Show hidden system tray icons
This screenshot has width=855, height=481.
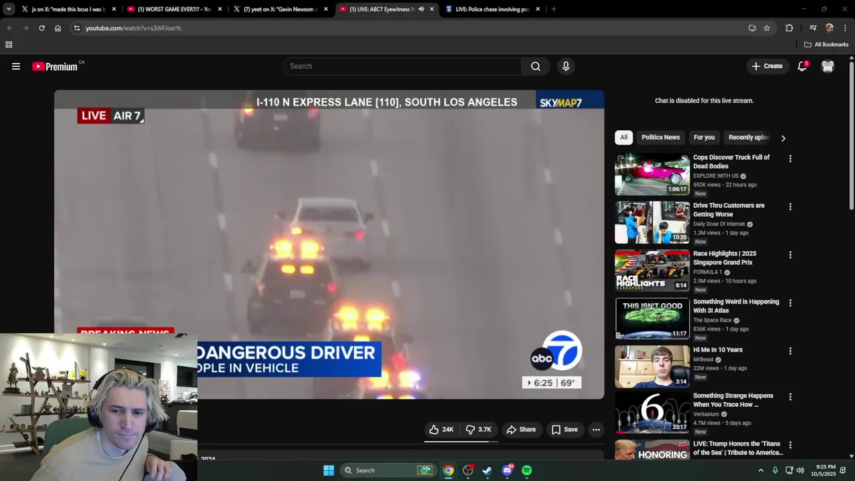coord(760,470)
